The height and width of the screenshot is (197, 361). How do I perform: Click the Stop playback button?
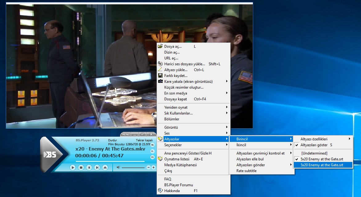pyautogui.click(x=81, y=167)
